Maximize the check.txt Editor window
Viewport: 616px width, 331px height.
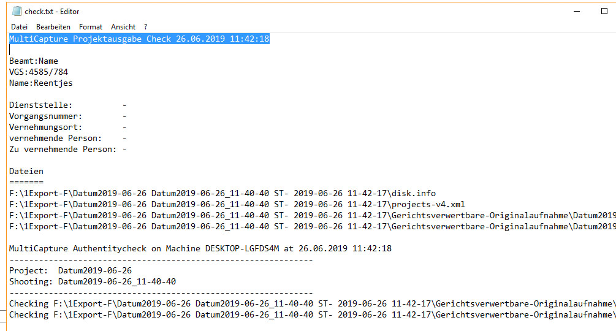pos(604,12)
